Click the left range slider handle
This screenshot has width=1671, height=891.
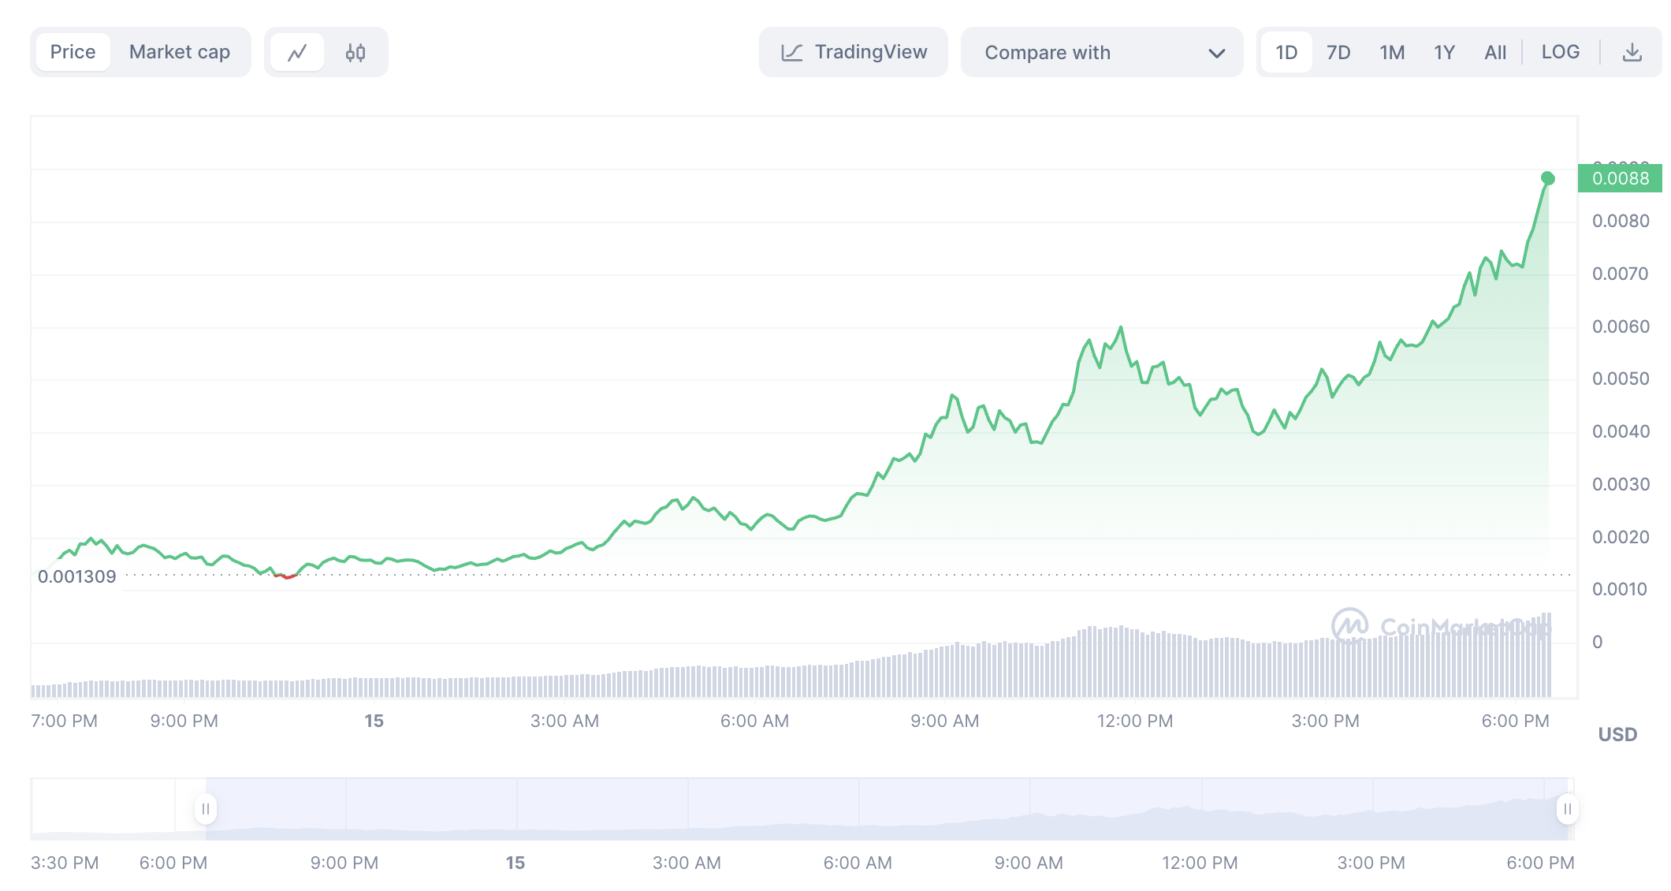[x=206, y=809]
